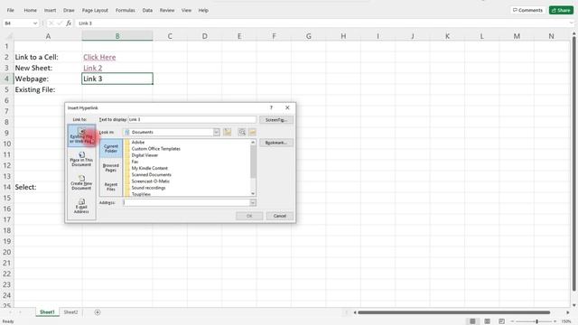The height and width of the screenshot is (325, 578).
Task: Show Current Folder list
Action: coord(110,148)
